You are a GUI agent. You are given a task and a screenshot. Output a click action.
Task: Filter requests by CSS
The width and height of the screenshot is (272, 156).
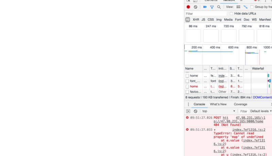tap(211, 20)
